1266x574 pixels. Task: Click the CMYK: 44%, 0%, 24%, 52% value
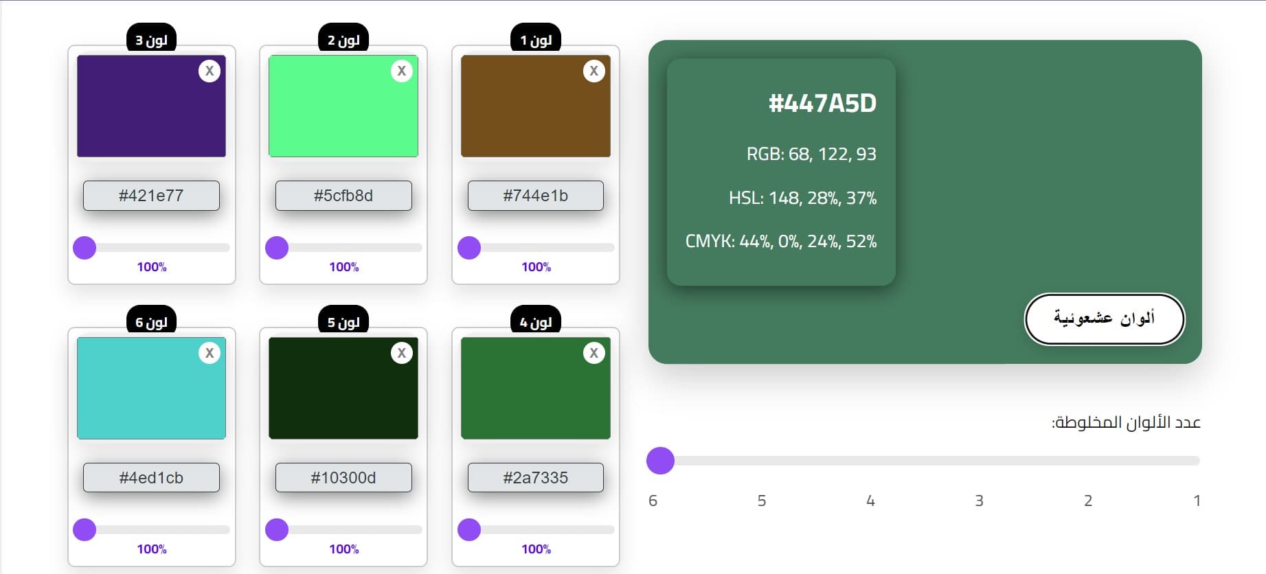point(781,242)
